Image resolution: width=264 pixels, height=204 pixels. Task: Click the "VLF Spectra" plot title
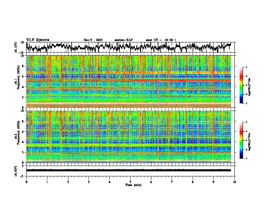(x=38, y=40)
